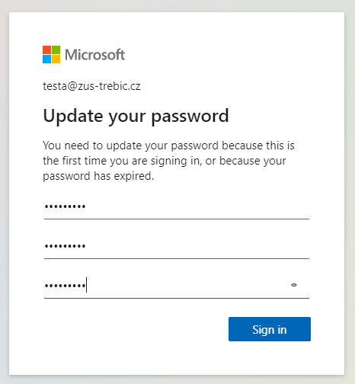Click the "Update your password" heading
Image resolution: width=355 pixels, height=384 pixels.
click(136, 117)
